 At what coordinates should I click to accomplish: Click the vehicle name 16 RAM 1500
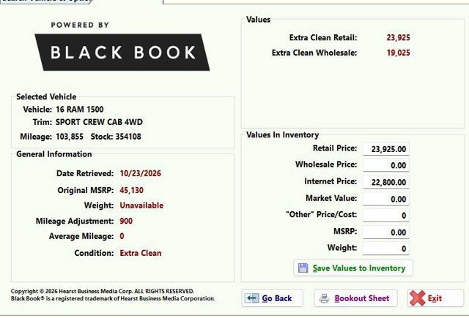point(80,109)
